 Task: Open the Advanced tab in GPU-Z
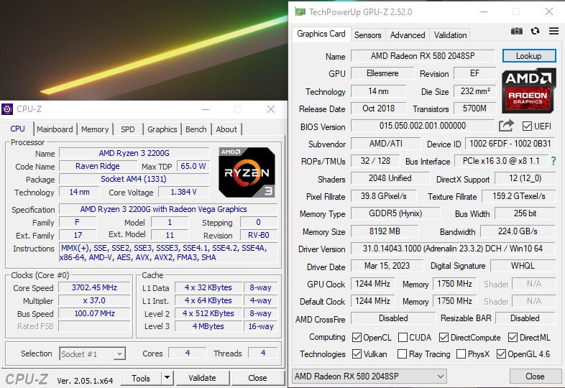(x=408, y=35)
